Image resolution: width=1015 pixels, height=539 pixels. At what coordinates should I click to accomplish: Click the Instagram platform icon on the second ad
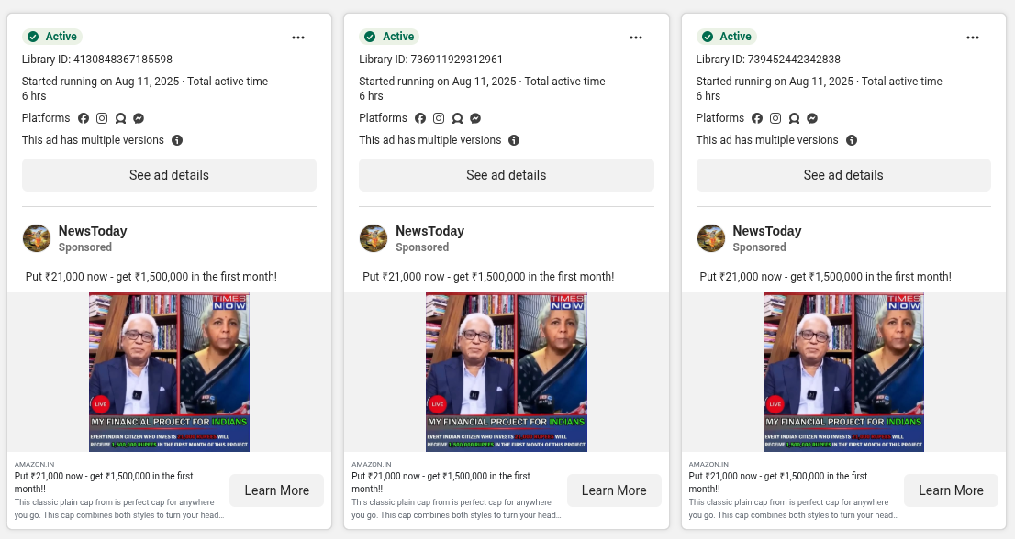tap(439, 118)
